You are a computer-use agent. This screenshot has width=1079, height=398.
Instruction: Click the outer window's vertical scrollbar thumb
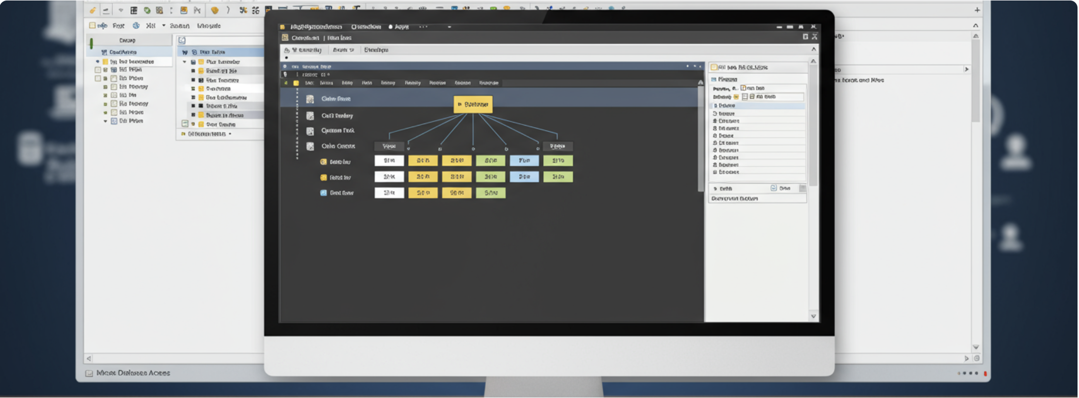[976, 79]
